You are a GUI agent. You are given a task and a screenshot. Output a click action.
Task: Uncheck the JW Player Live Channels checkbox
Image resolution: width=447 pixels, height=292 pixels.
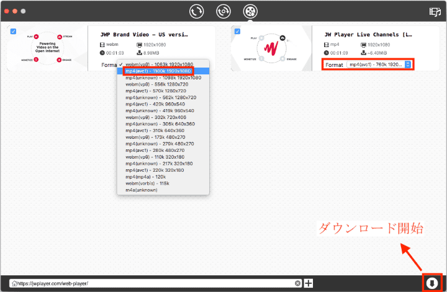point(237,31)
